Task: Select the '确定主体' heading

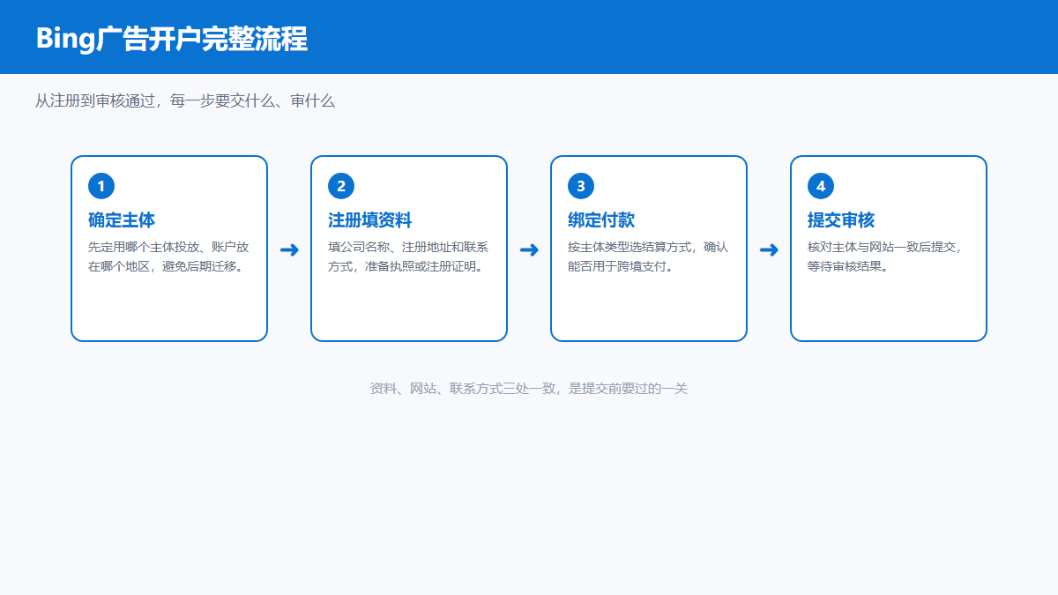Action: pos(122,220)
